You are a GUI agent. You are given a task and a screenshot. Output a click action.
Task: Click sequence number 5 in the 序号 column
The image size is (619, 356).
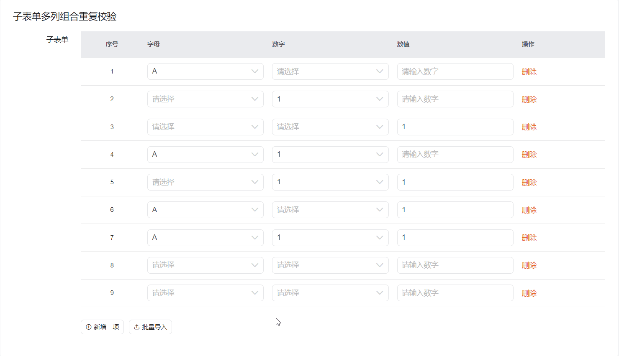click(112, 182)
